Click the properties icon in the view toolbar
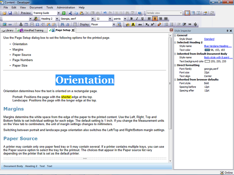The height and width of the screenshot is (175, 234). click(x=205, y=13)
